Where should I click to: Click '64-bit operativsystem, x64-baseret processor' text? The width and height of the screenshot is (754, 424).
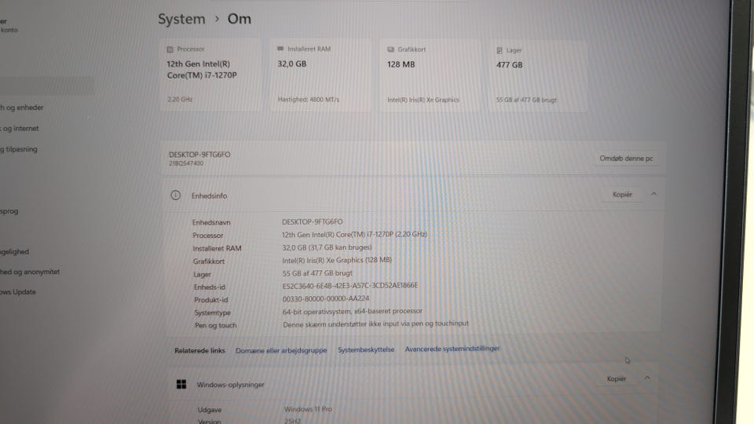click(353, 311)
